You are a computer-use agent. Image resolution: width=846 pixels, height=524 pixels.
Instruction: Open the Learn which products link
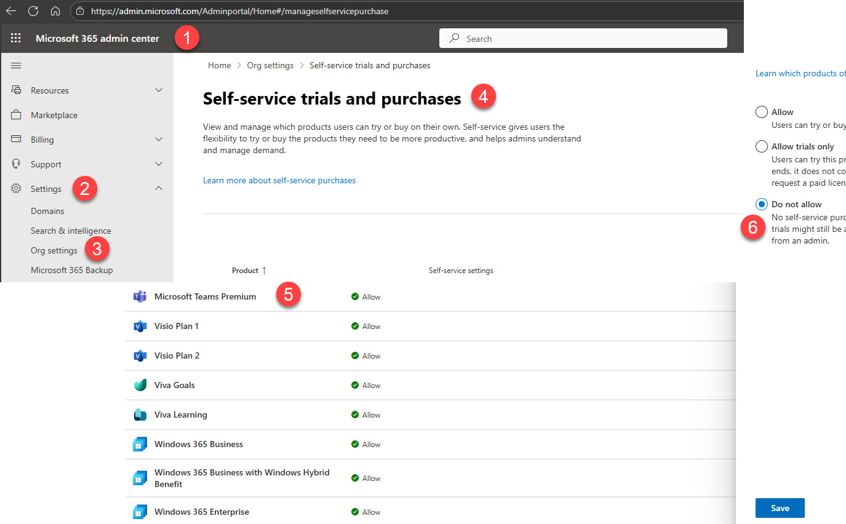[x=800, y=73]
